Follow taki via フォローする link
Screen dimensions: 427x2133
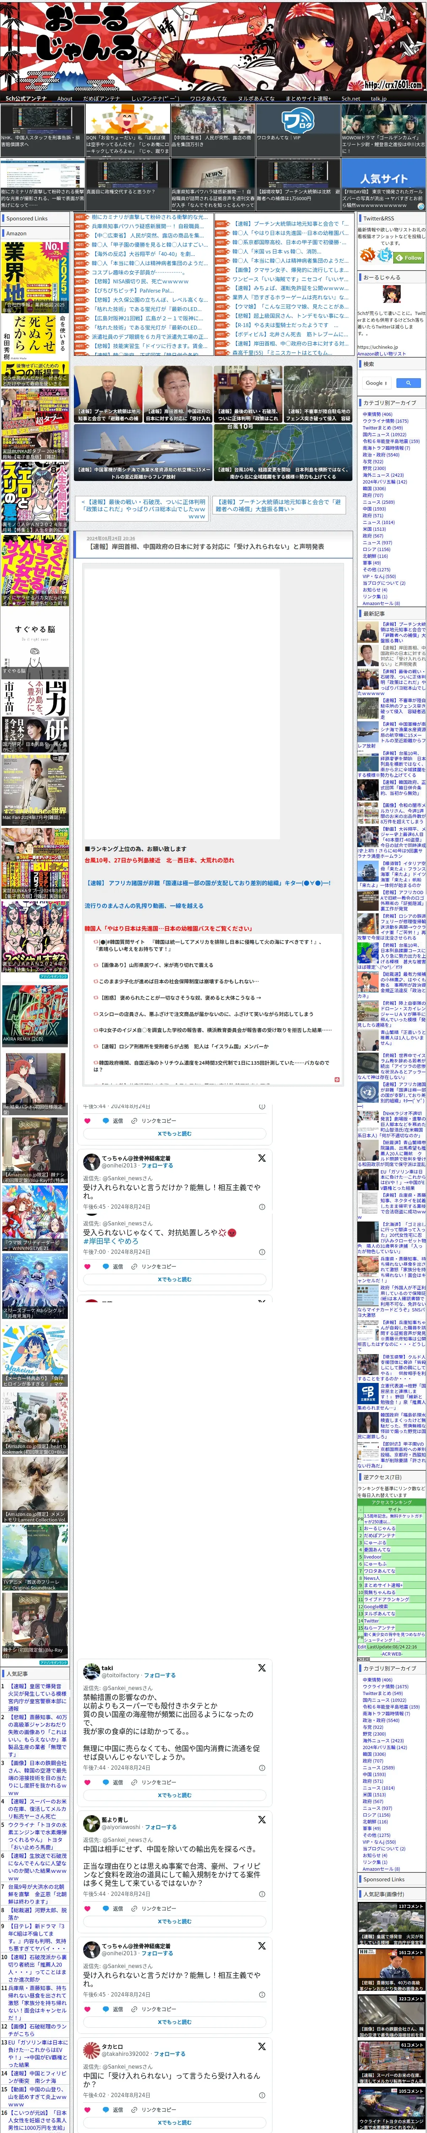pyautogui.click(x=160, y=1675)
